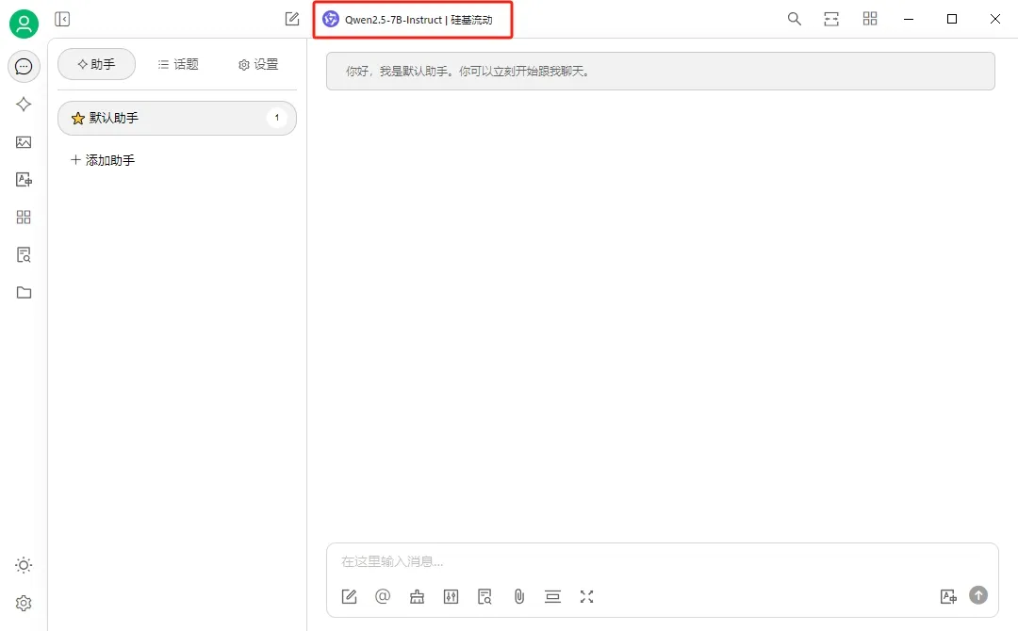
Task: Toggle light/dark theme sun icon
Action: tap(24, 565)
